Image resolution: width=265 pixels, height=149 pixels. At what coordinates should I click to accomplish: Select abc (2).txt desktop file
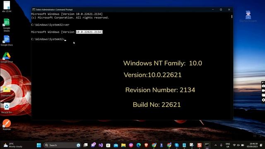tap(7, 7)
